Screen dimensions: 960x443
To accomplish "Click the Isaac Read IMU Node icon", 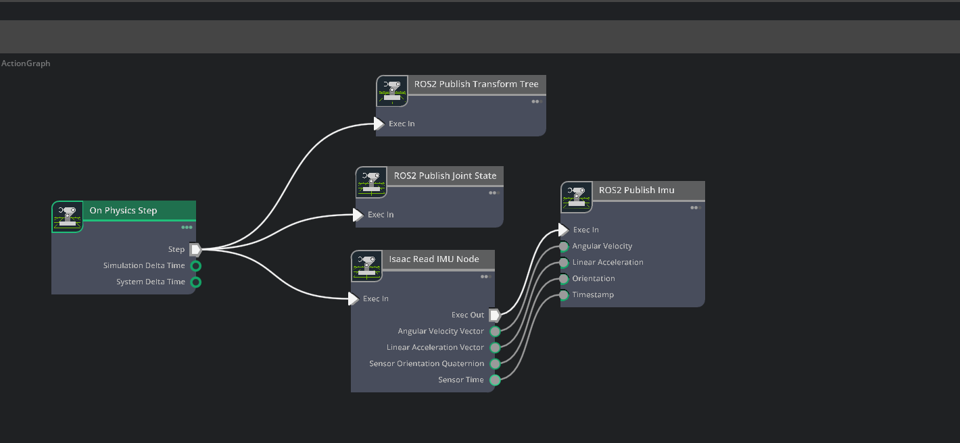I will [x=367, y=266].
